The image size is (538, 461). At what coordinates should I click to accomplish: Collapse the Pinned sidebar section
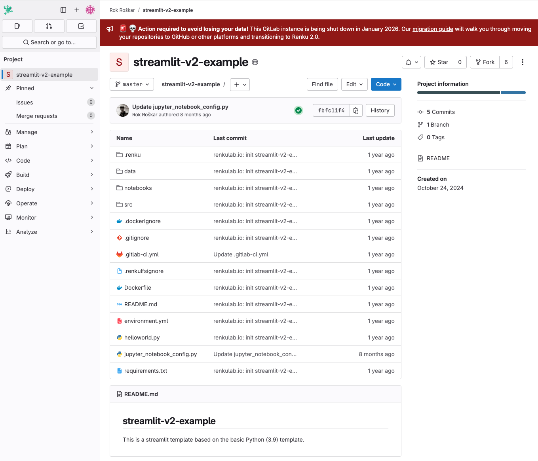click(x=49, y=88)
